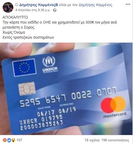Click the angry reaction emoji icon
Viewport: 133px width, 144px height.
[5, 140]
